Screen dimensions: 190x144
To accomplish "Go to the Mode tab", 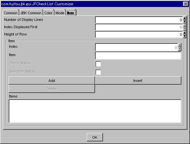I will coord(60,13).
